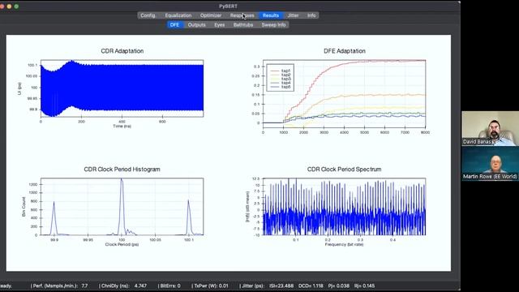The height and width of the screenshot is (292, 519).
Task: Click the 'Time (ns)' axis label
Action: (122, 127)
